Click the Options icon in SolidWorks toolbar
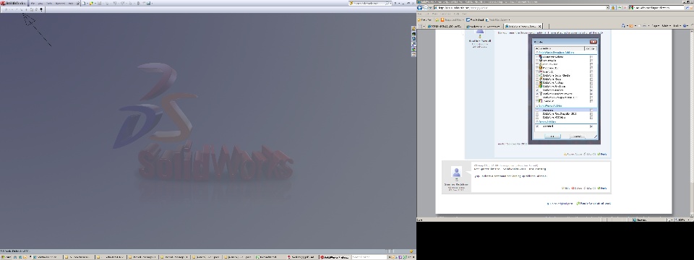This screenshot has width=694, height=260. (x=148, y=3)
